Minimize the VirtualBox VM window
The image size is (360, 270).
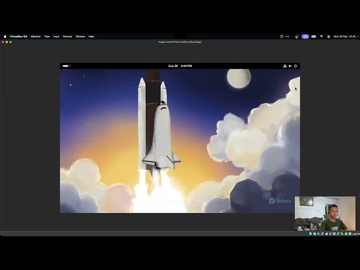[7, 42]
